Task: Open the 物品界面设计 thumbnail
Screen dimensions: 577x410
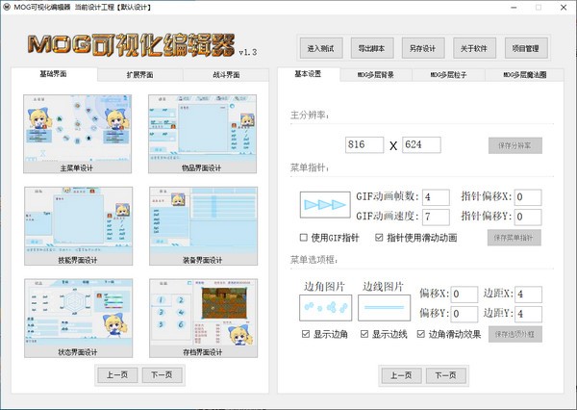Action: [x=202, y=129]
